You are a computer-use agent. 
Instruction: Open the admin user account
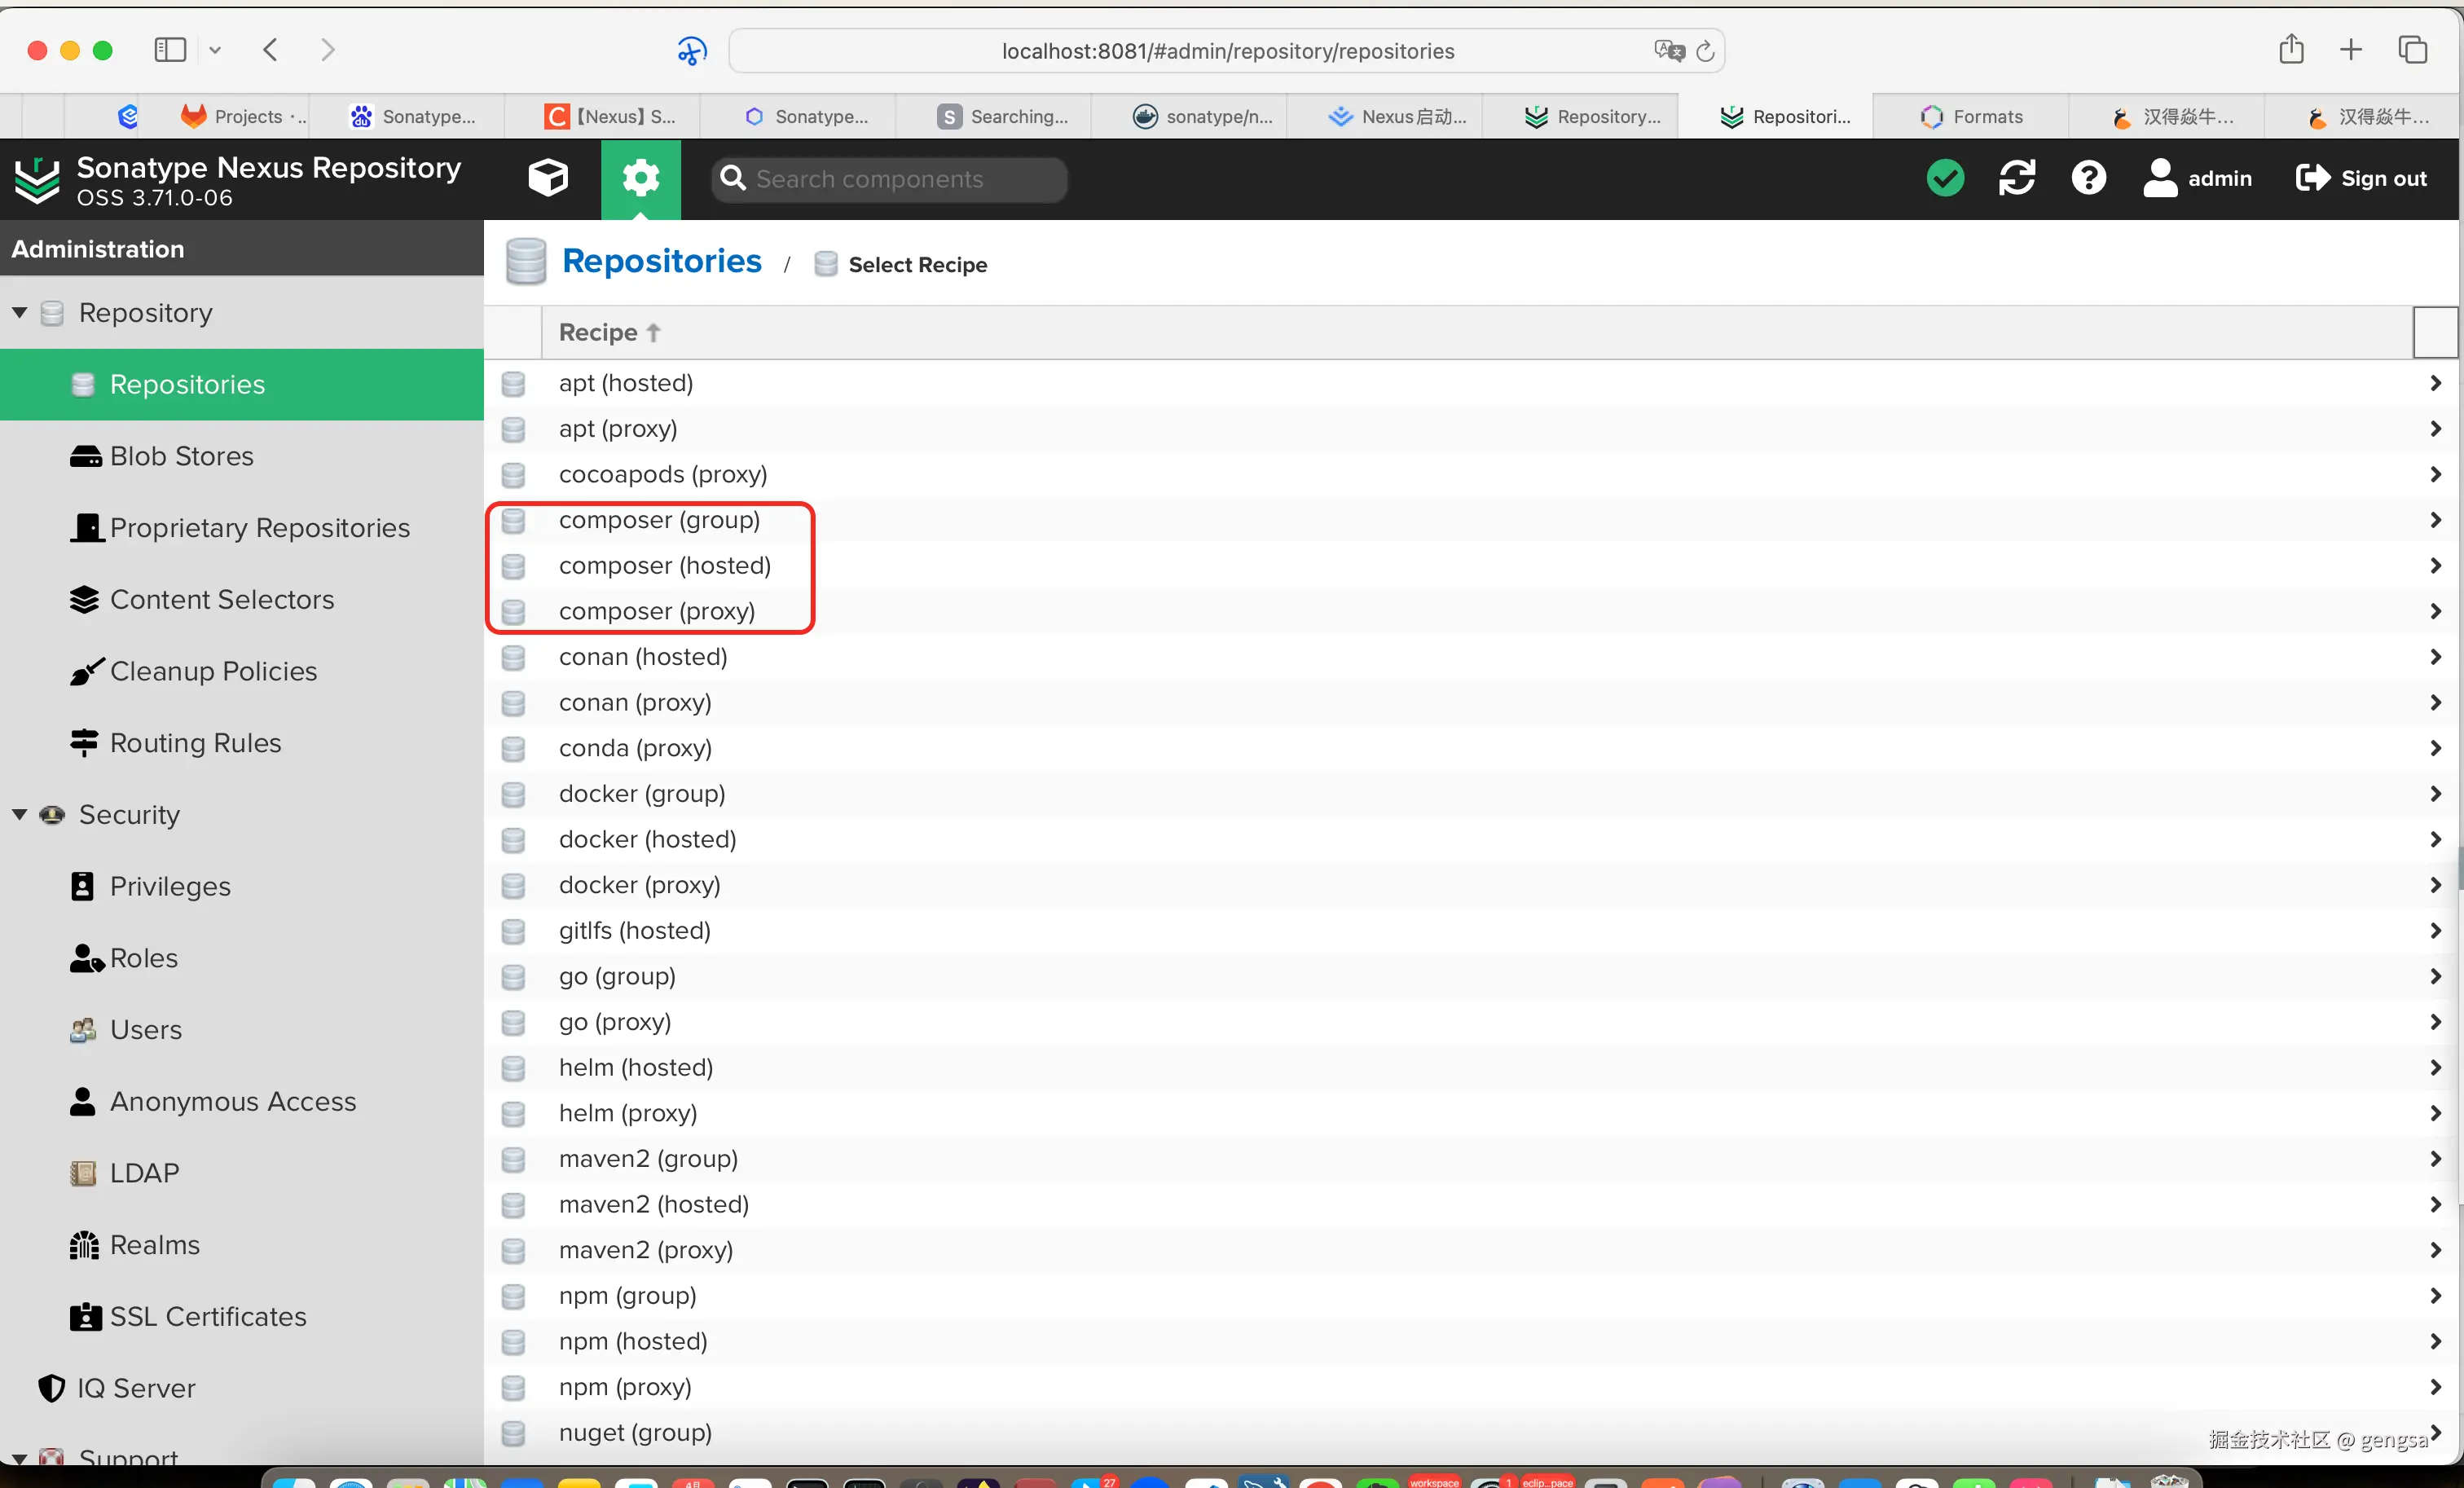click(2198, 178)
